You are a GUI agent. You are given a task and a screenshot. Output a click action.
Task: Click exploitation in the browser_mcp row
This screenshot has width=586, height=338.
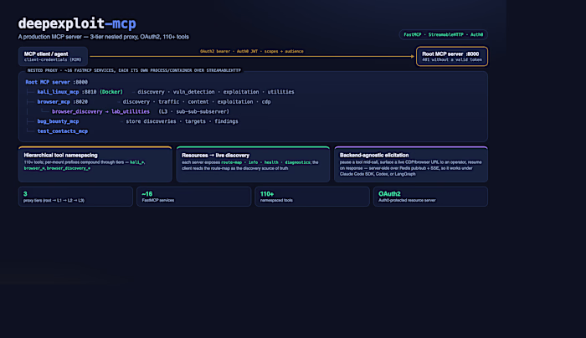235,101
